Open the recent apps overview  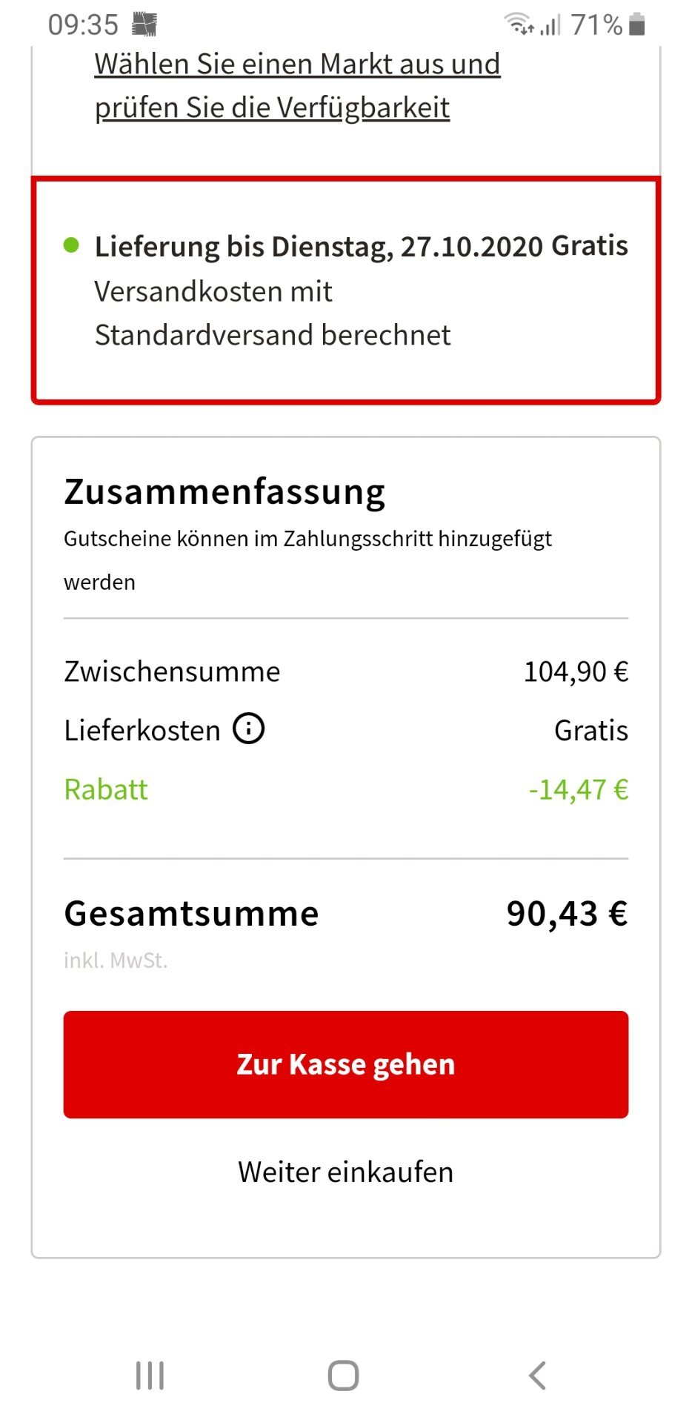150,1376
